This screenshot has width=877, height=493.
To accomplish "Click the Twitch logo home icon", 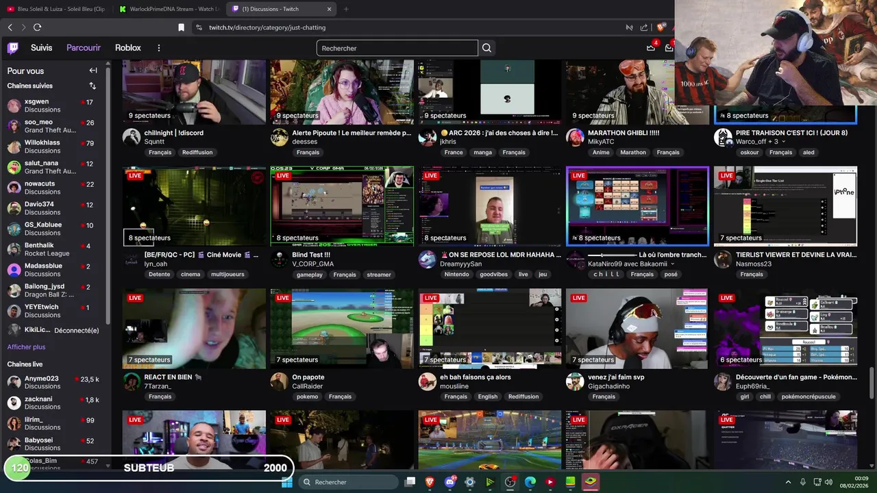I will [13, 48].
